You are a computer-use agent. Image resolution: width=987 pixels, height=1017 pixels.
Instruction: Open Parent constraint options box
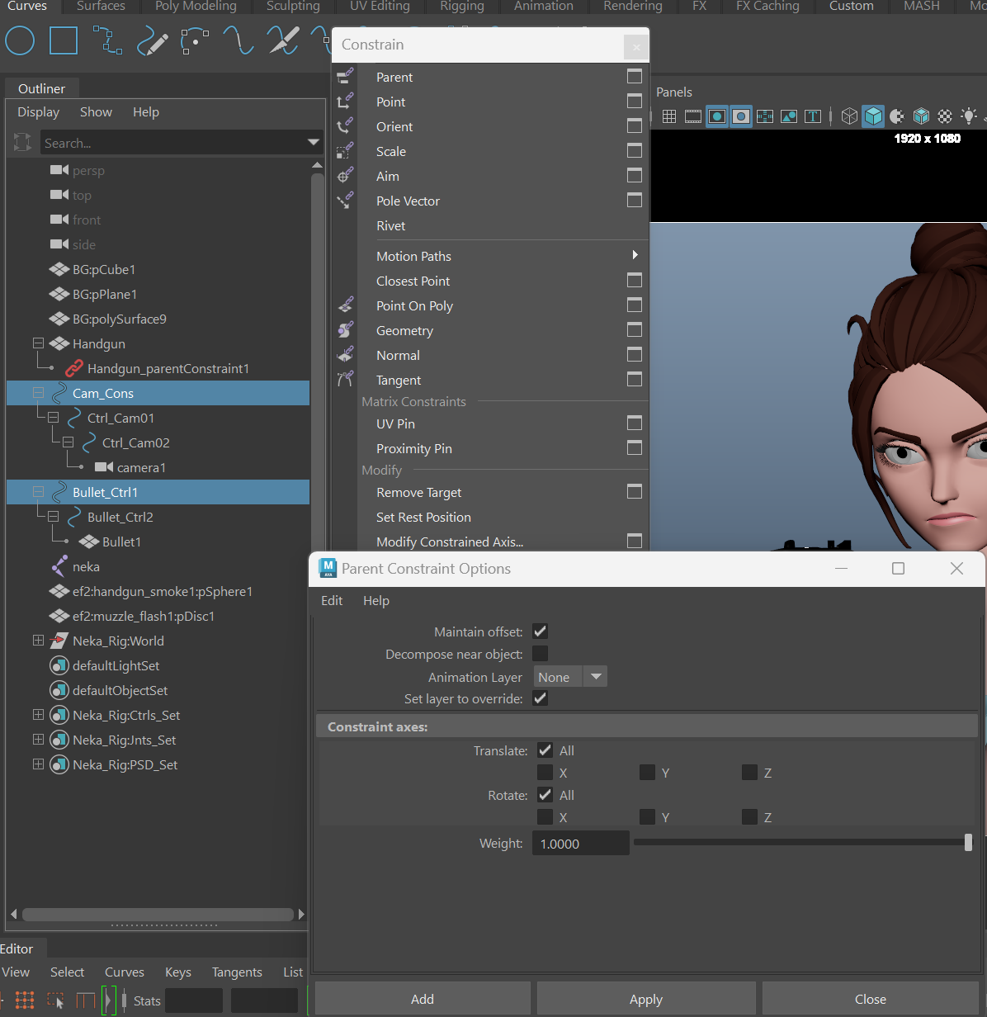click(635, 76)
